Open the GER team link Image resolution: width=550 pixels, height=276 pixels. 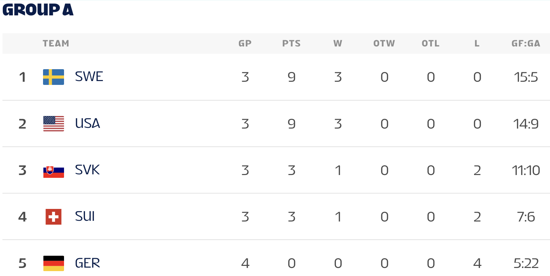pyautogui.click(x=87, y=263)
